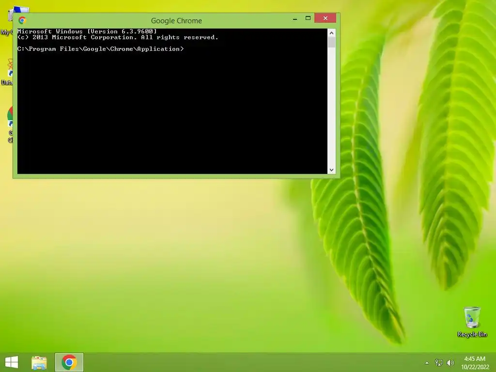This screenshot has width=496, height=372.
Task: Select the Chrome taskbar button
Action: tap(69, 362)
